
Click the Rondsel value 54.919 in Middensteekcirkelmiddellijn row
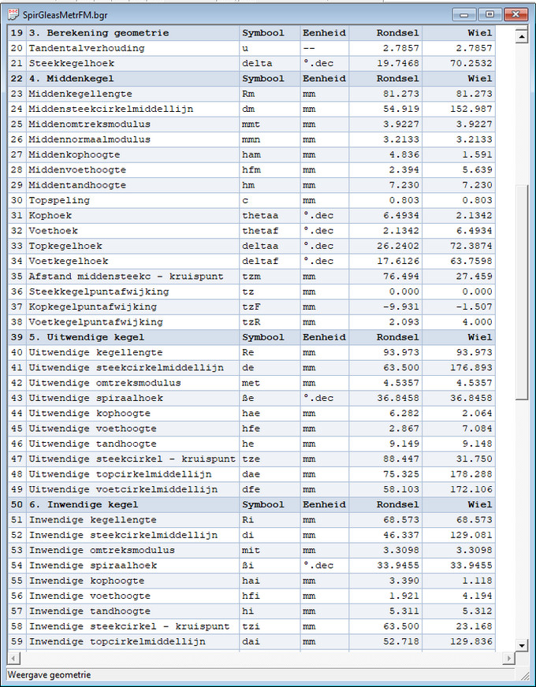[x=401, y=109]
